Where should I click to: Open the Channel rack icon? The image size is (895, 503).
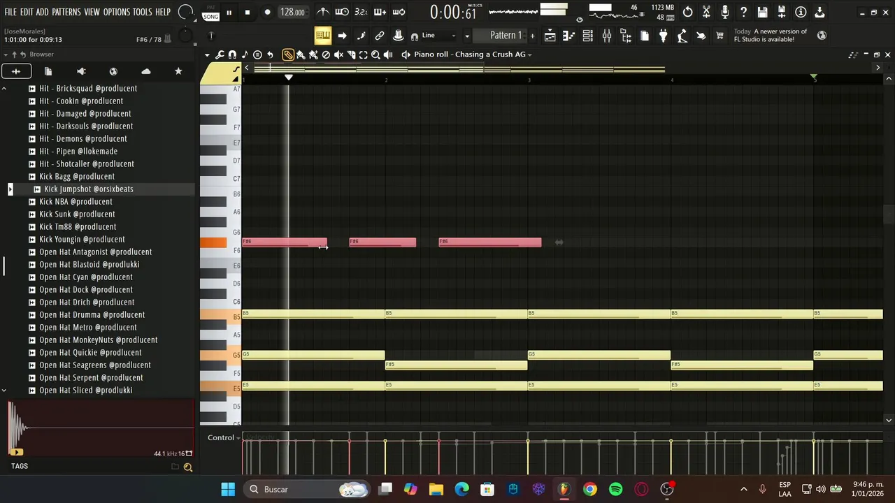588,36
